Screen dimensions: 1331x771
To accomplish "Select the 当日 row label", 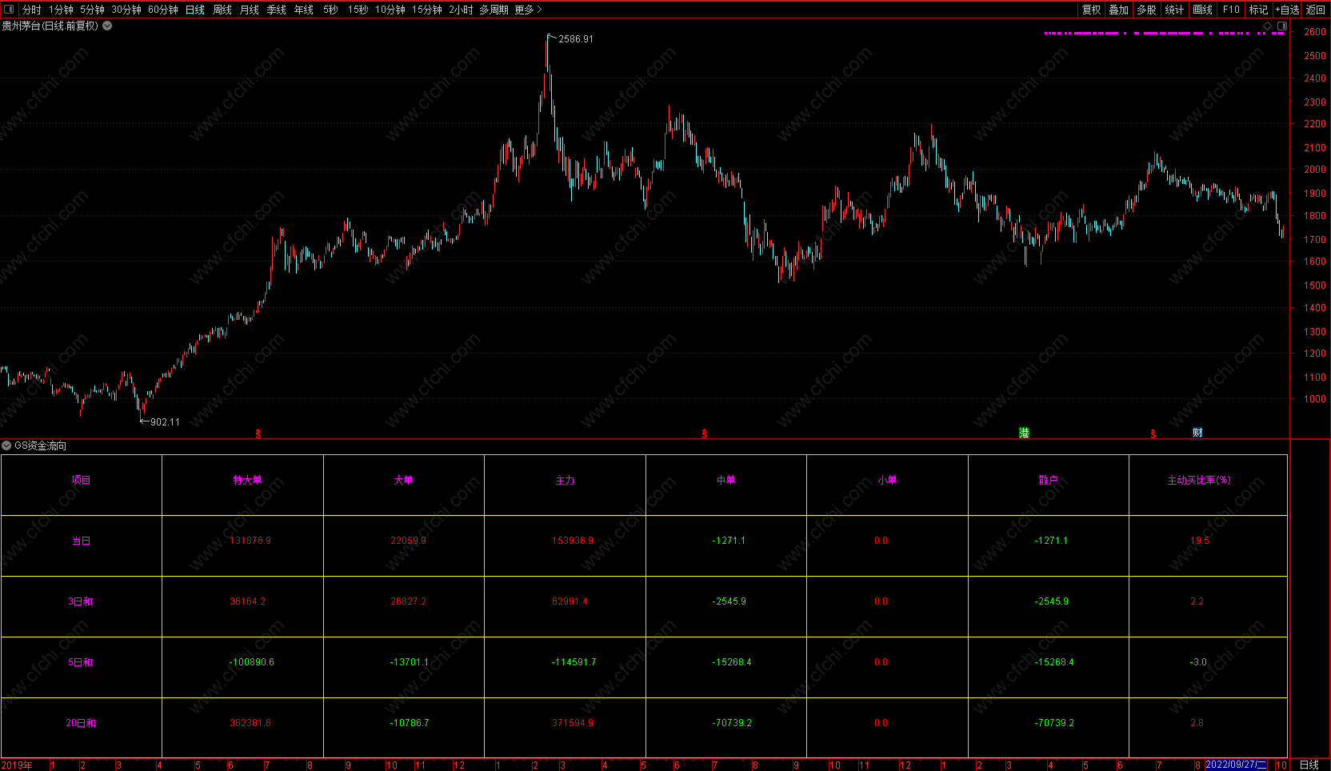I will (x=81, y=541).
